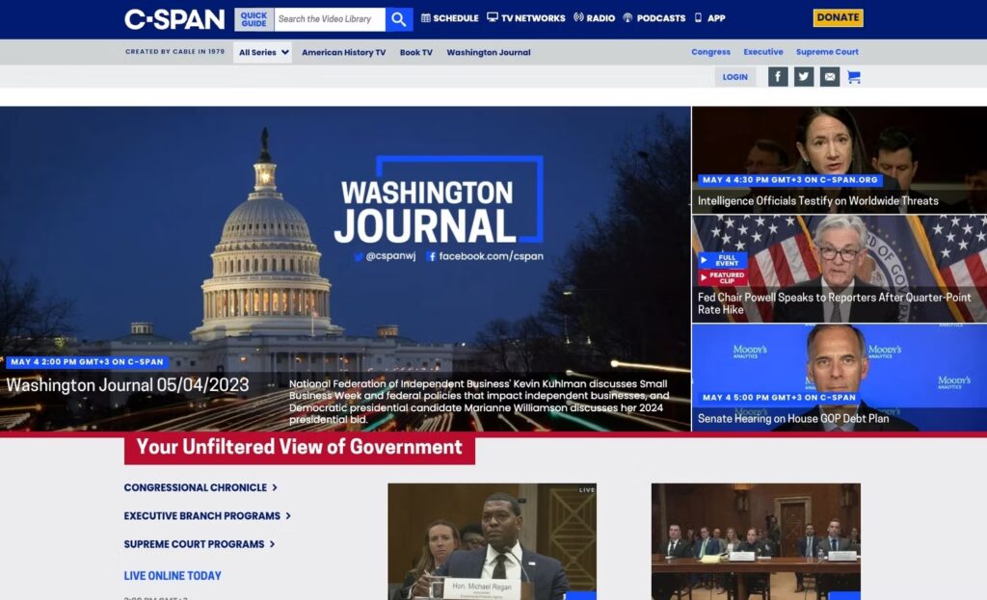
Task: Expand Supreme Court Programs section
Action: pos(200,544)
